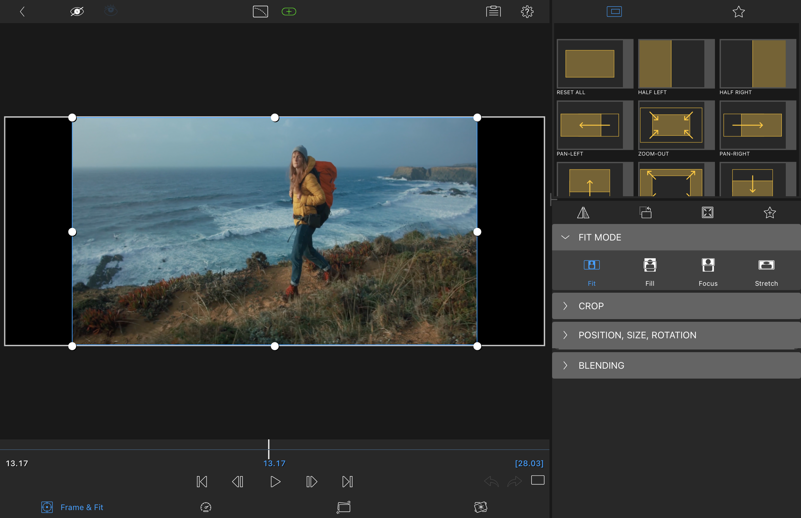Click the expand to fit frame icon

point(707,212)
